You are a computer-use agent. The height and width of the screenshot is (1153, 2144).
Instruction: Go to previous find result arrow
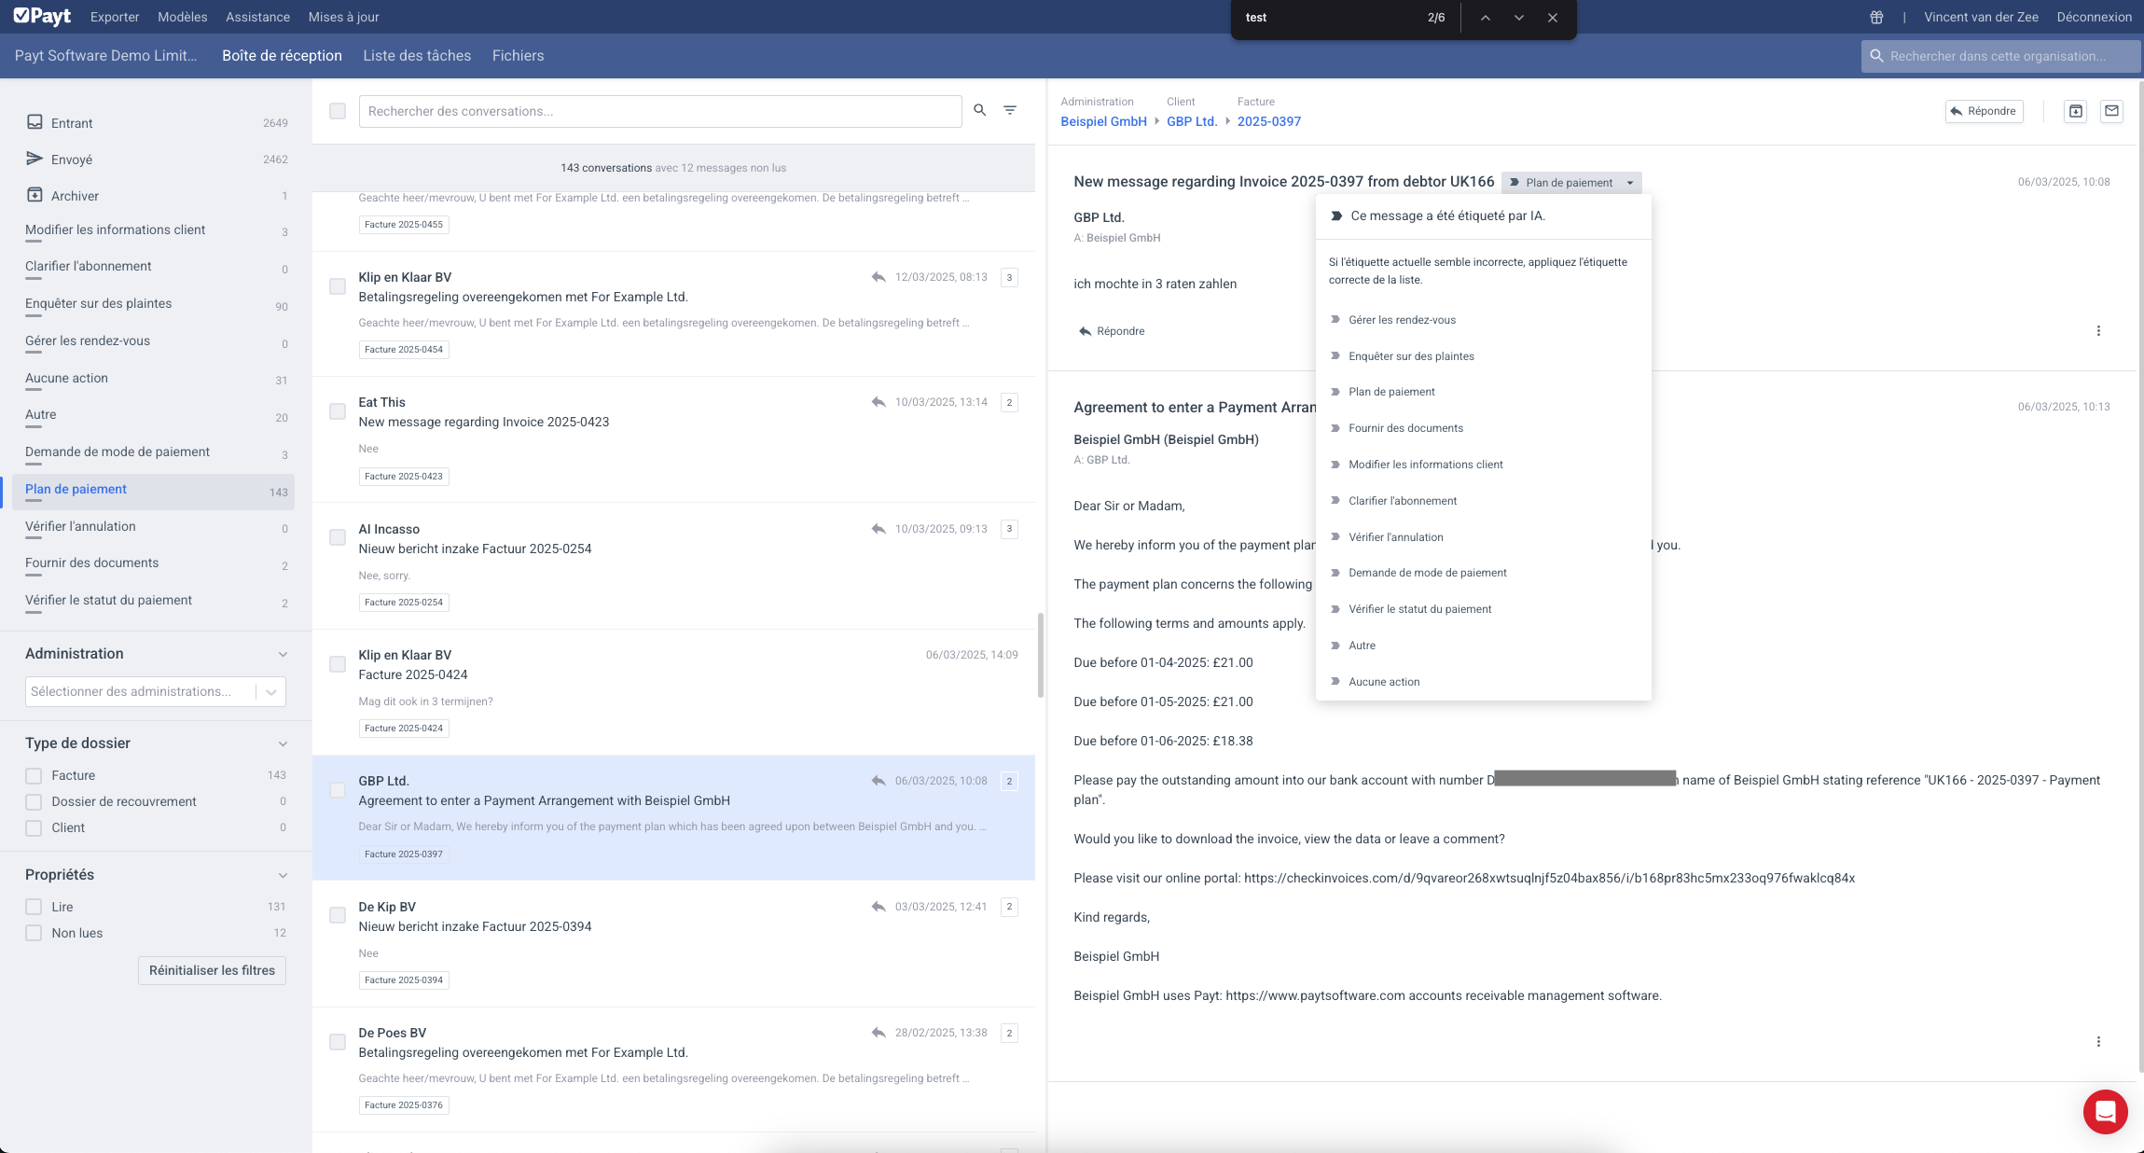1486,18
